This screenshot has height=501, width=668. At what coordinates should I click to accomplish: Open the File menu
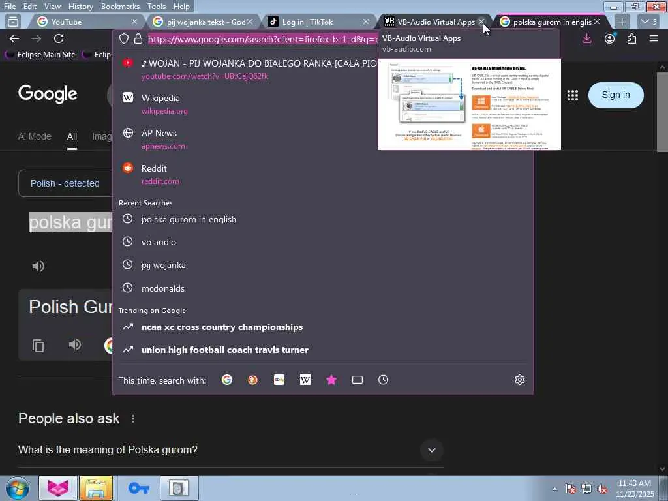[x=9, y=7]
